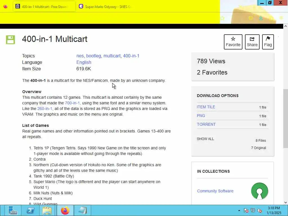Viewport: 288px width, 216px height.
Task: Click the 8 Files count
Action: tap(261, 141)
